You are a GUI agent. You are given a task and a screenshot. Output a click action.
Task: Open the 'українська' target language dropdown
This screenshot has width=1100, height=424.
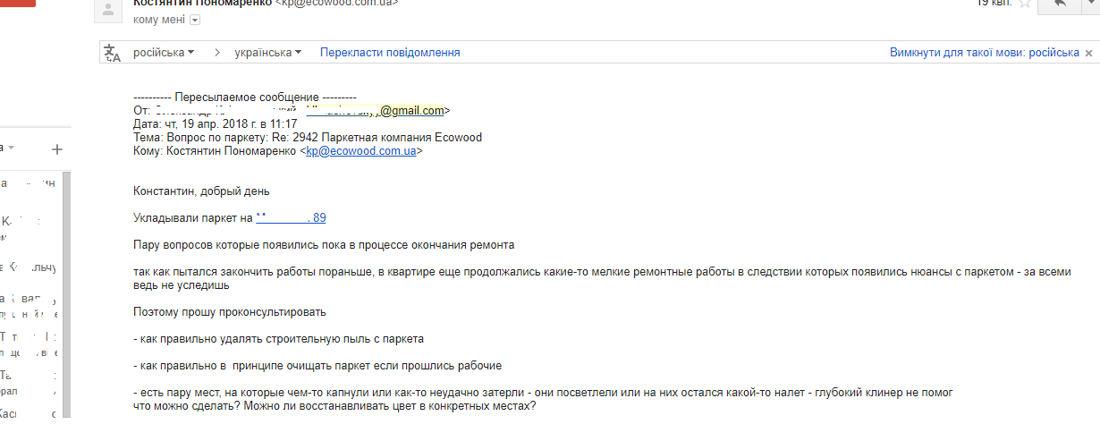(x=267, y=53)
